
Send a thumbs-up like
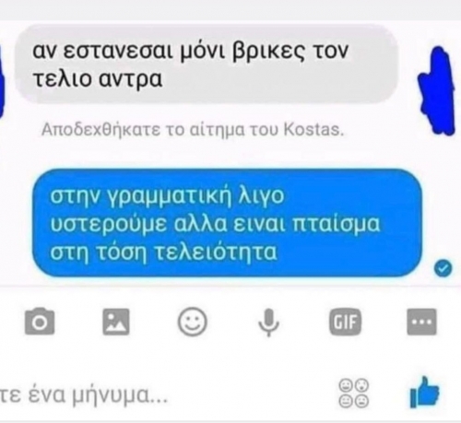(x=424, y=393)
